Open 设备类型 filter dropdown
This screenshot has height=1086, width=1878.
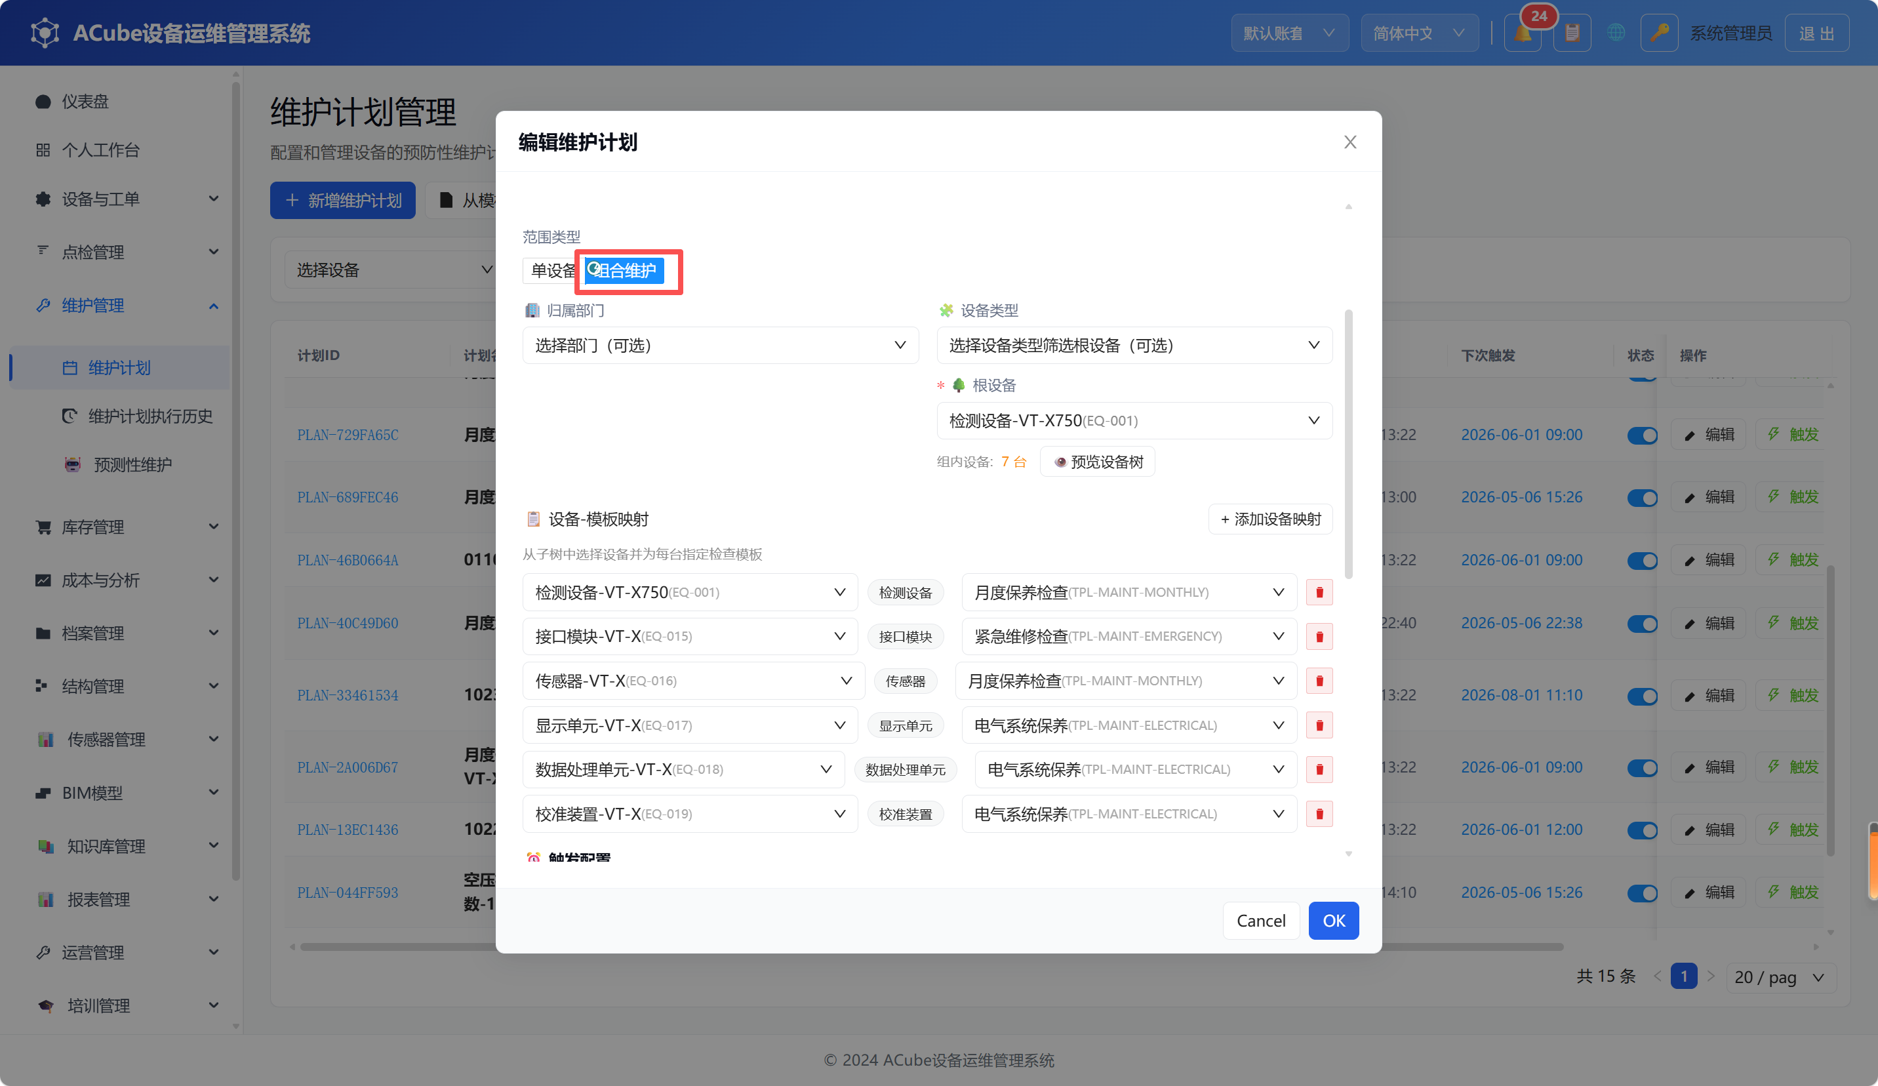click(1134, 345)
